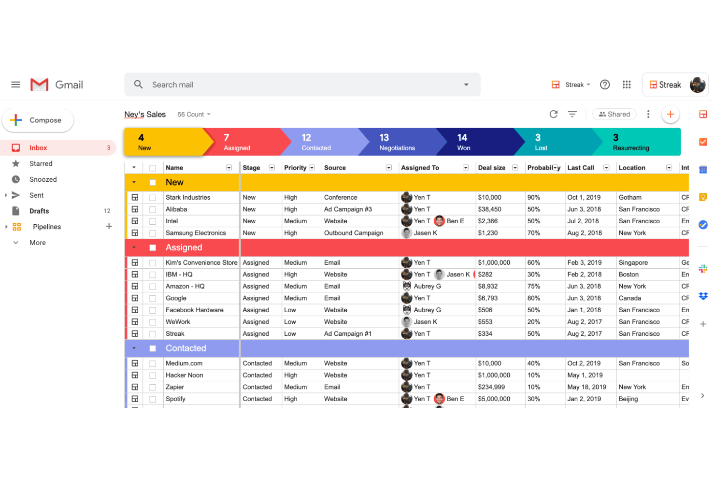Viewport: 715px width, 477px height.
Task: Check the Stark Industries row checkbox
Action: tap(153, 197)
